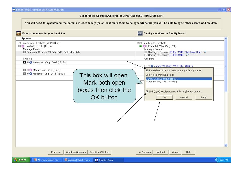This screenshot has height=182, width=243.
Task: Expand Frederick King-10411 node
Action: click(x=28, y=74)
